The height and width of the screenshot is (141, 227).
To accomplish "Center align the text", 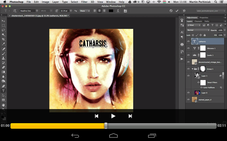I will tap(100, 11).
